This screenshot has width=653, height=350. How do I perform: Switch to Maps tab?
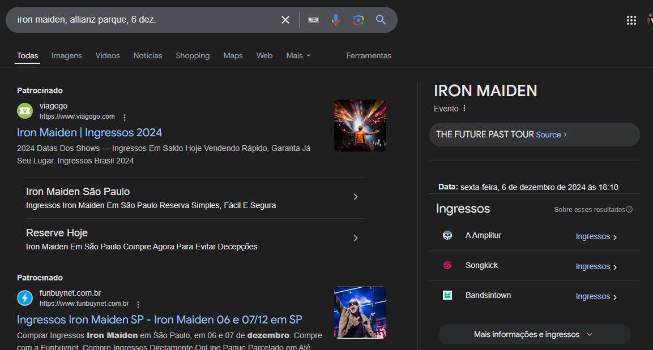(x=233, y=56)
